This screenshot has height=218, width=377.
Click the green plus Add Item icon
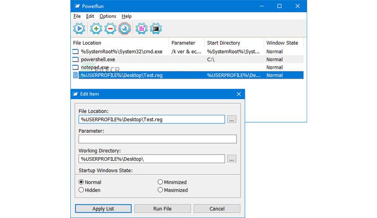[96, 28]
